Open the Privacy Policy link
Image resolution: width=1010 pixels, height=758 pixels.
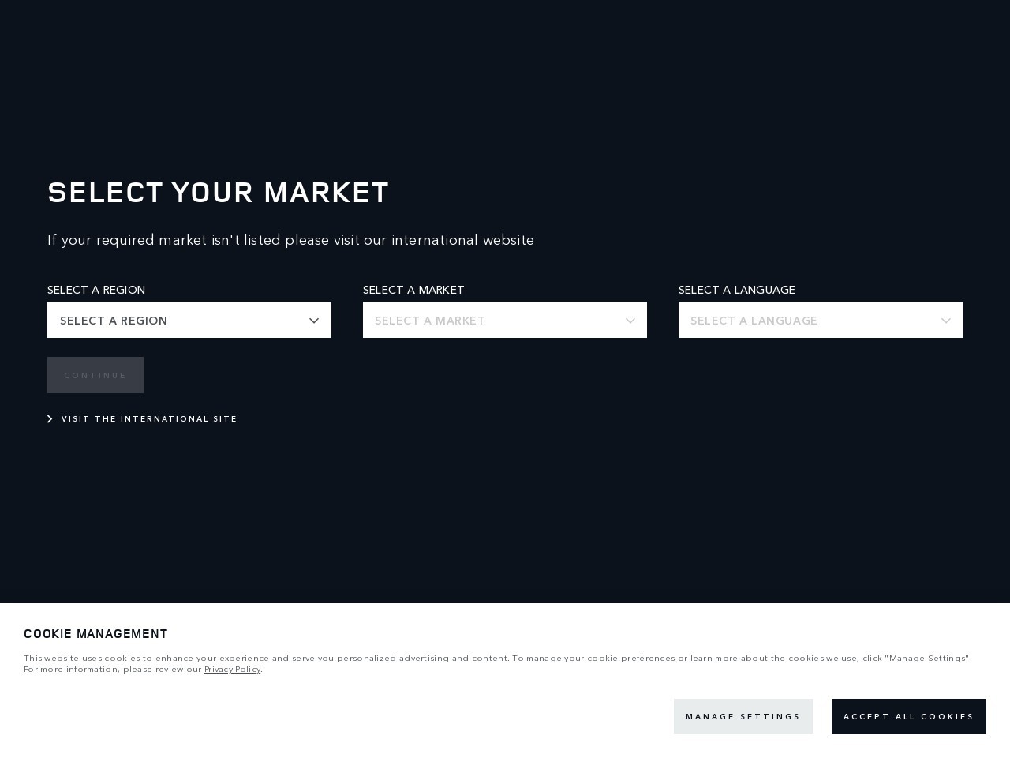click(x=232, y=669)
